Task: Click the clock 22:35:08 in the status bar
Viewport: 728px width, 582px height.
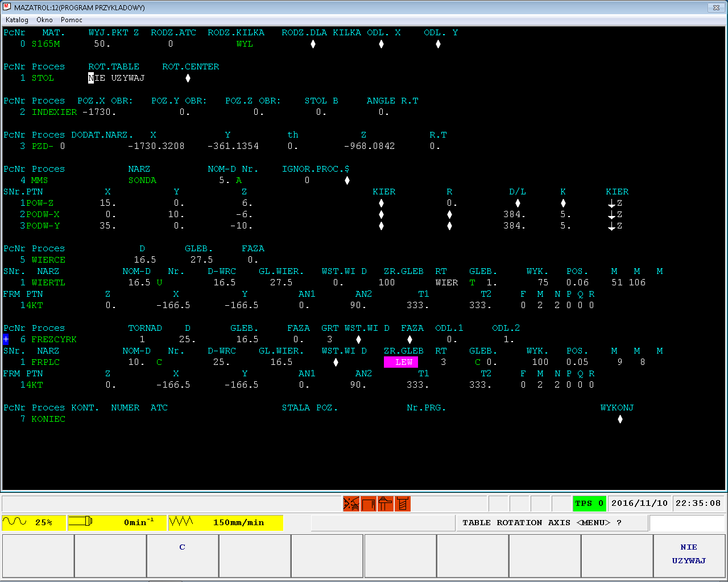Action: pos(698,504)
